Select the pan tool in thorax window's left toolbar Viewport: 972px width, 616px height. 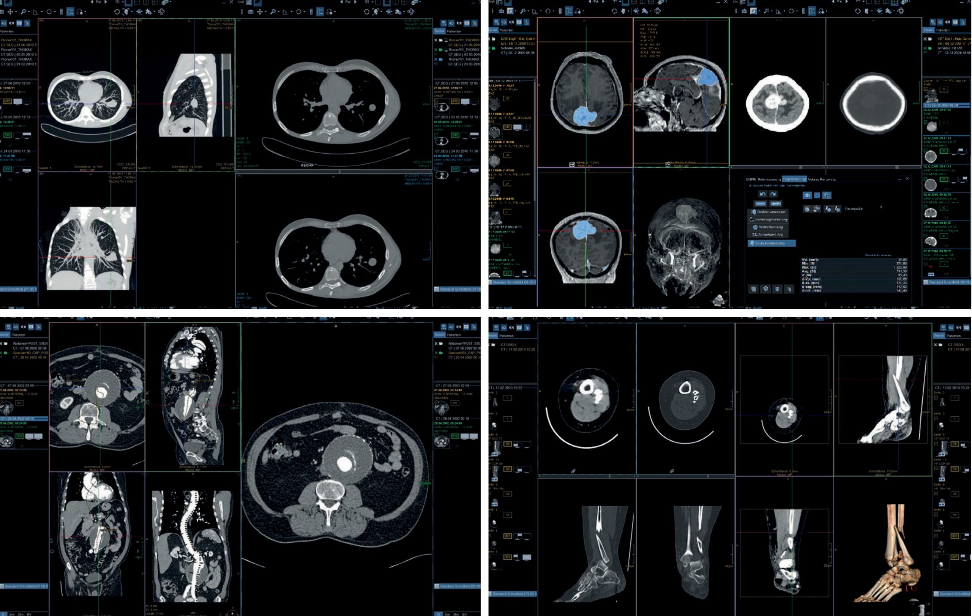10,12
